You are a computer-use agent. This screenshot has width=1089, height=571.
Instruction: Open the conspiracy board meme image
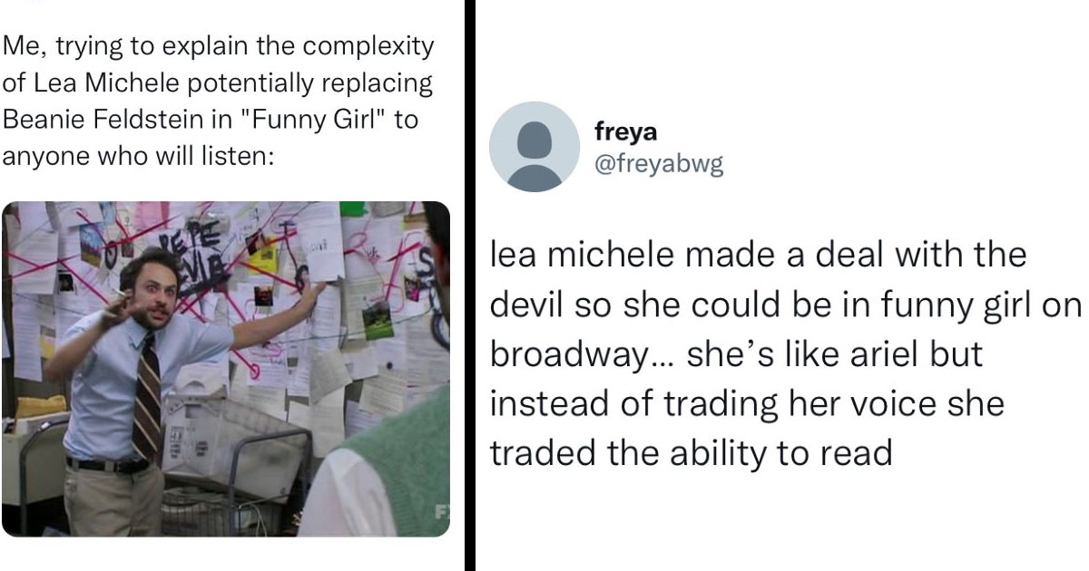click(226, 369)
